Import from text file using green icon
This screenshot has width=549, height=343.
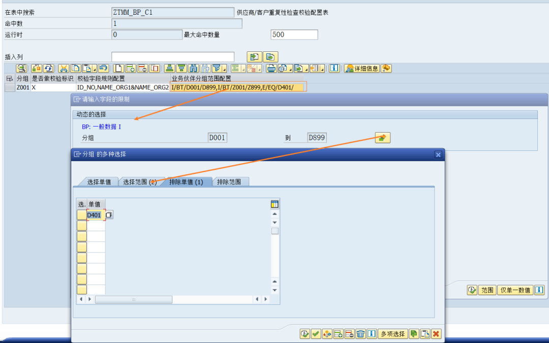coord(414,334)
